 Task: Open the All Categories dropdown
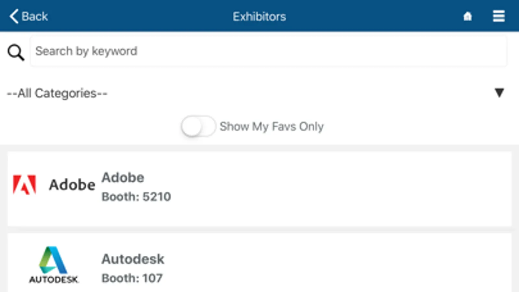(x=57, y=93)
